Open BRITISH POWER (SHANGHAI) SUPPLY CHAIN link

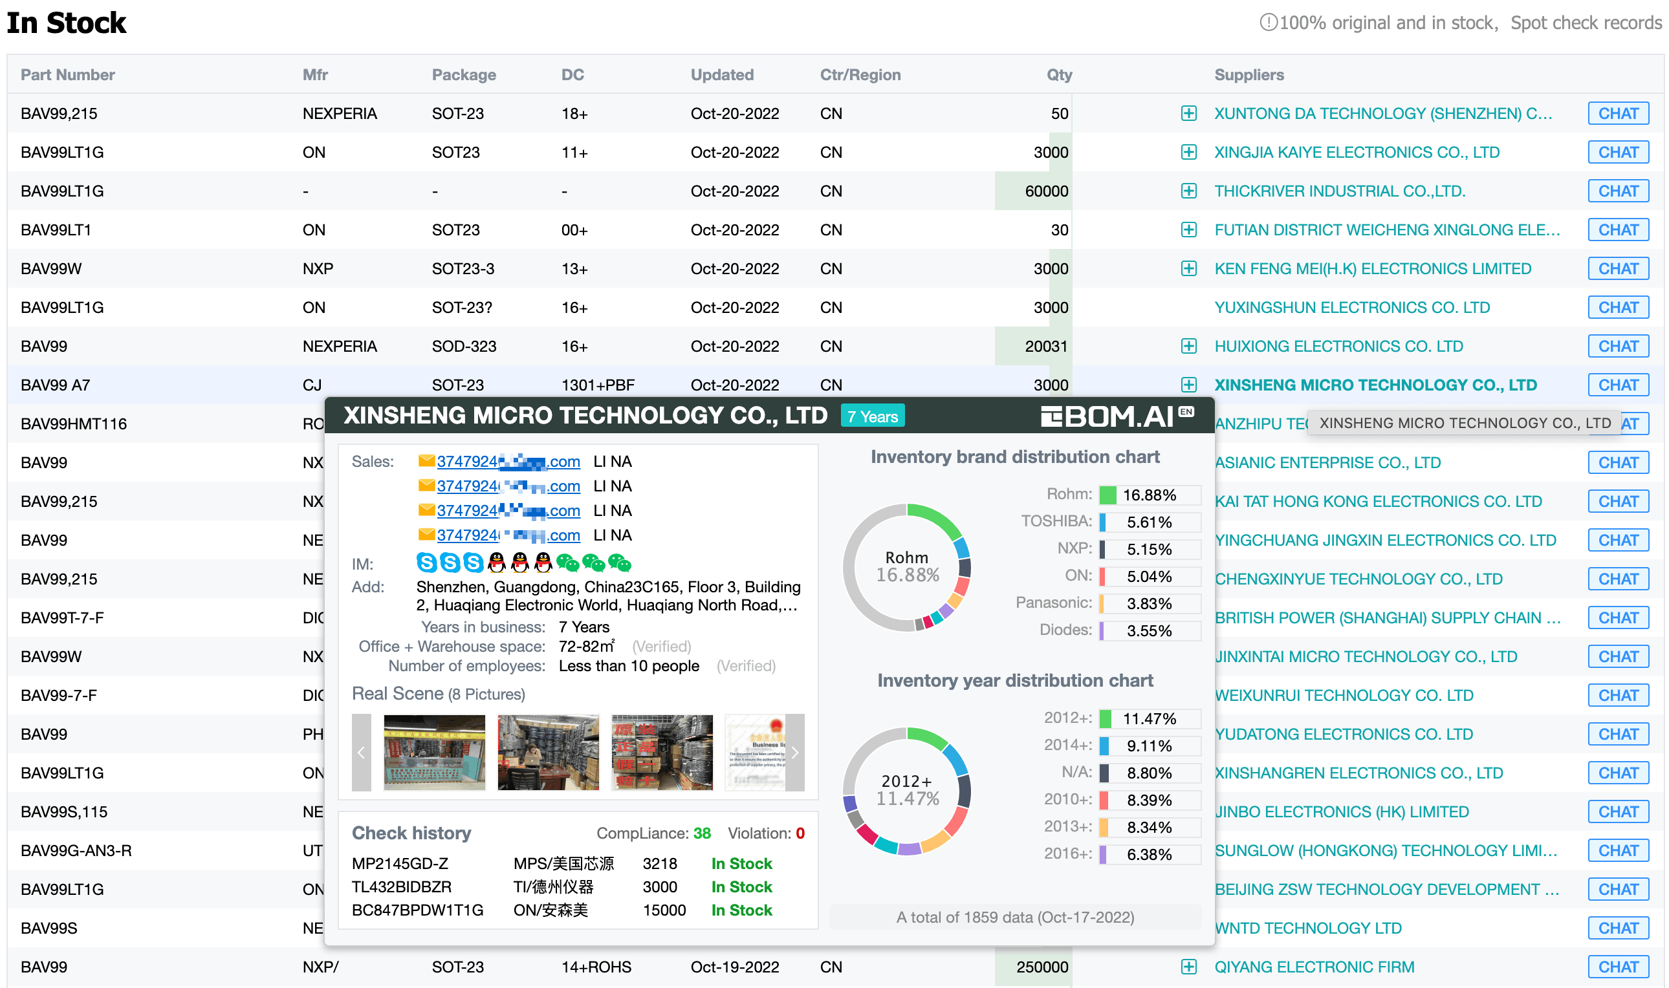(1388, 618)
